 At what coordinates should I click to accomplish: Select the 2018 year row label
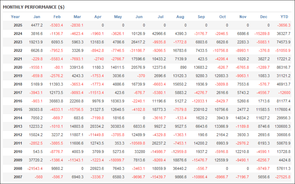click(x=18, y=84)
